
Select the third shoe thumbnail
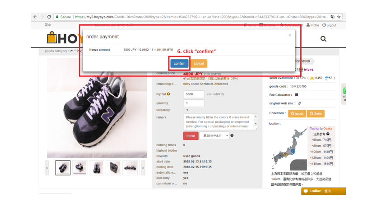[97, 168]
